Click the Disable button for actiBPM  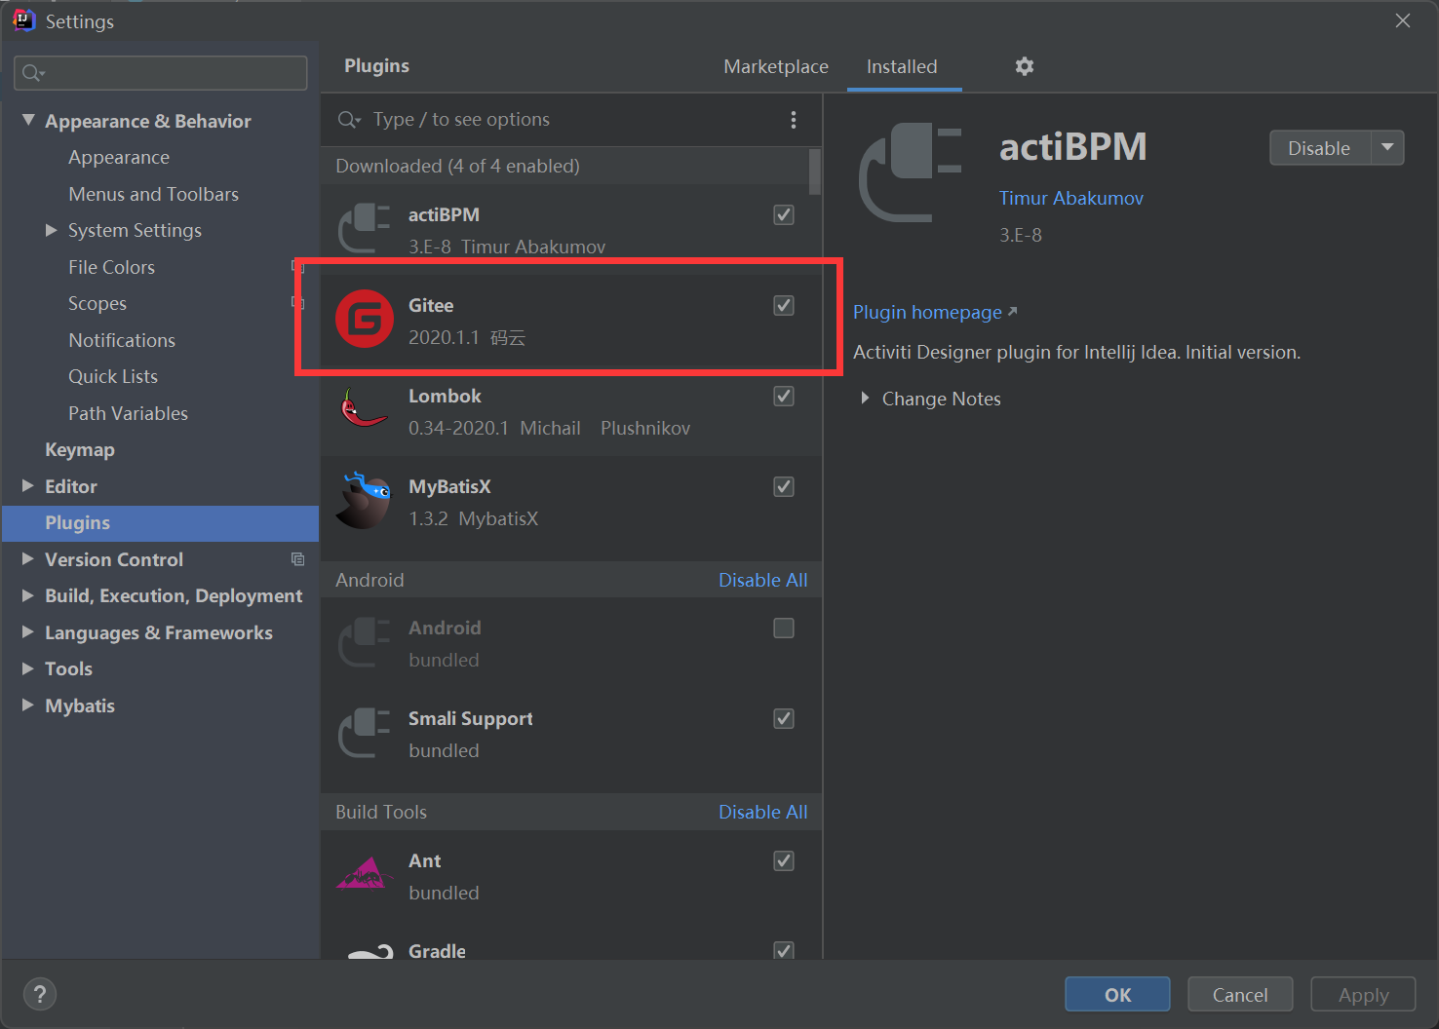1320,148
